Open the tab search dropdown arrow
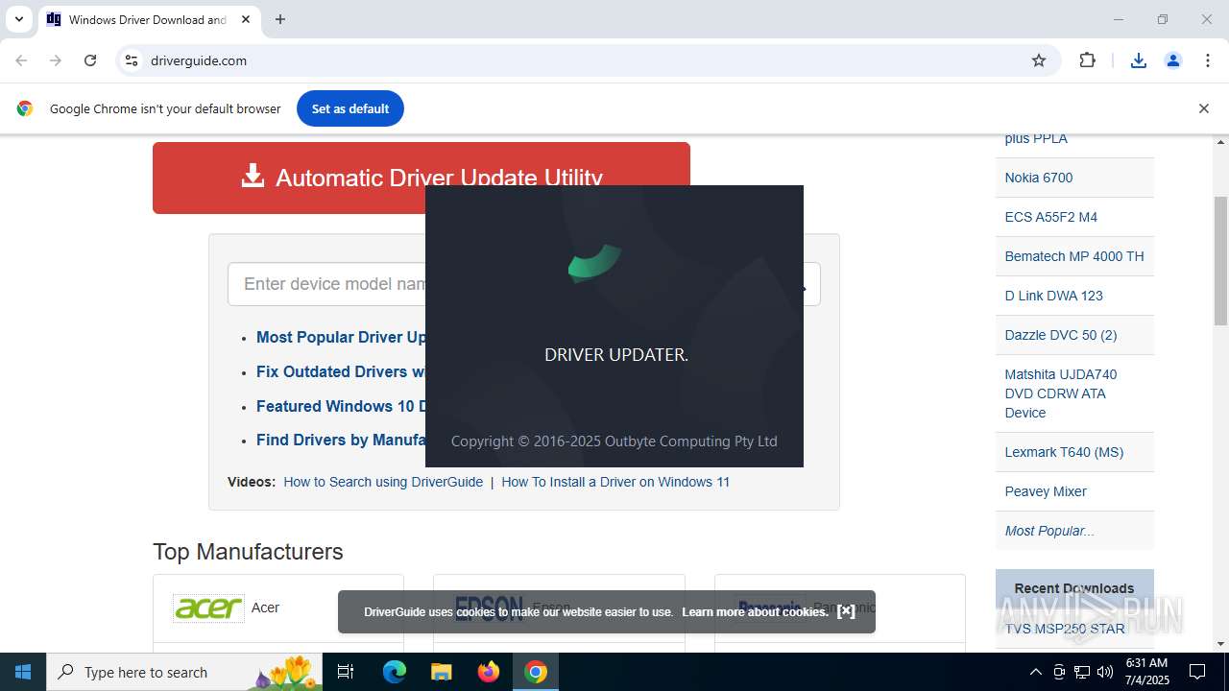The width and height of the screenshot is (1229, 691). click(18, 19)
